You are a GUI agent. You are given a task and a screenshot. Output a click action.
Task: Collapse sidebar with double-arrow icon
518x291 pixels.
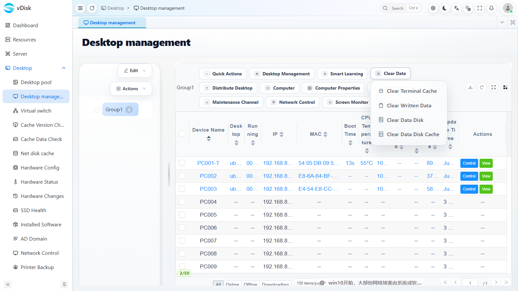[x=8, y=285]
